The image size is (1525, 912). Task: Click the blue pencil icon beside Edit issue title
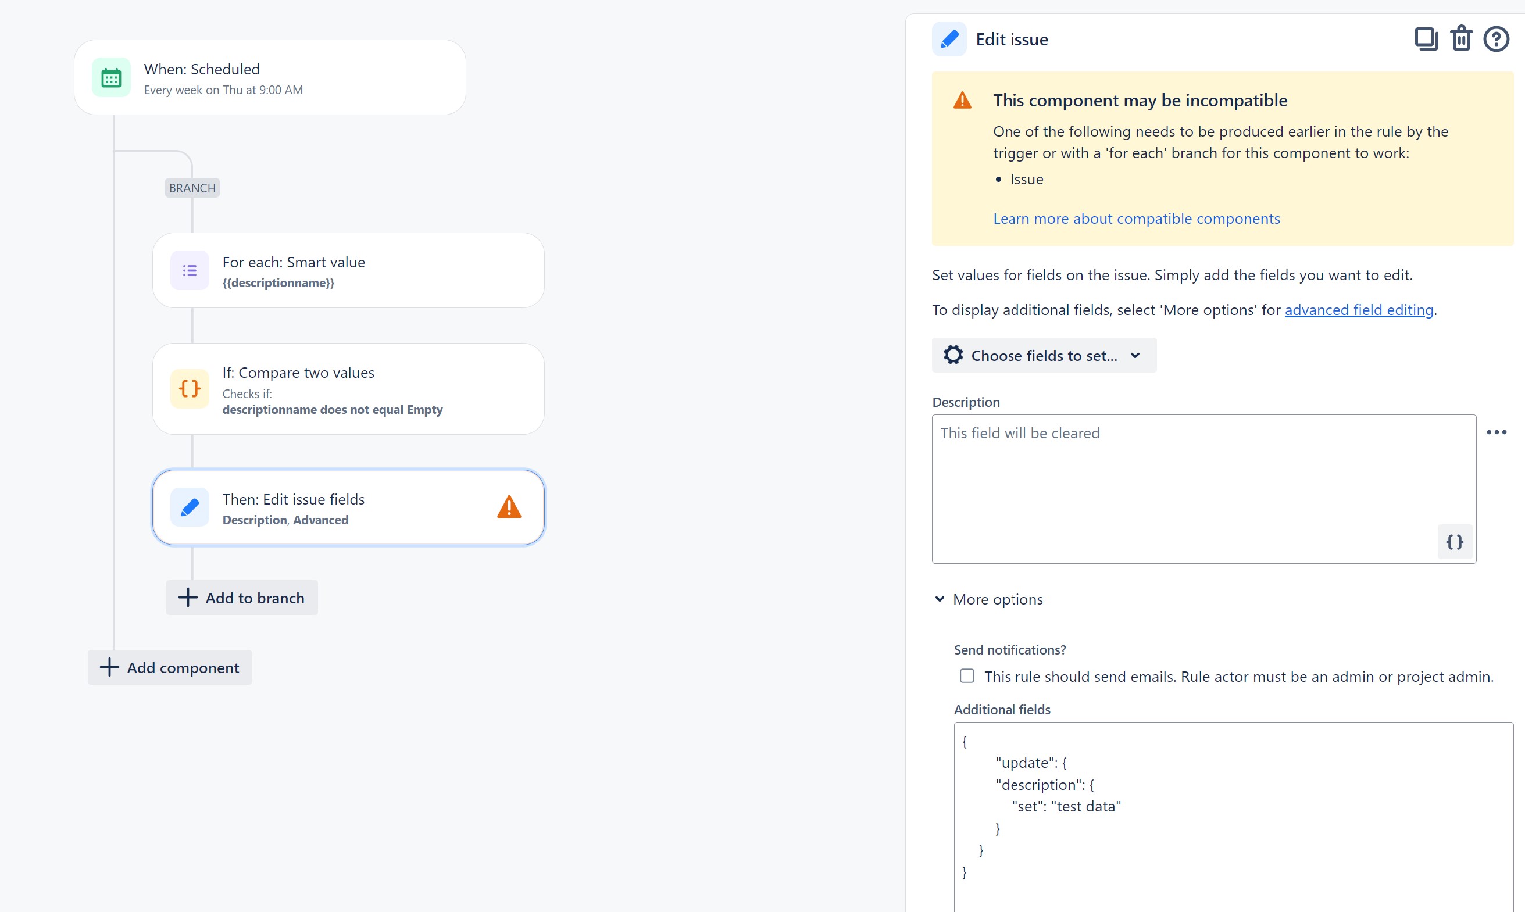(x=949, y=40)
